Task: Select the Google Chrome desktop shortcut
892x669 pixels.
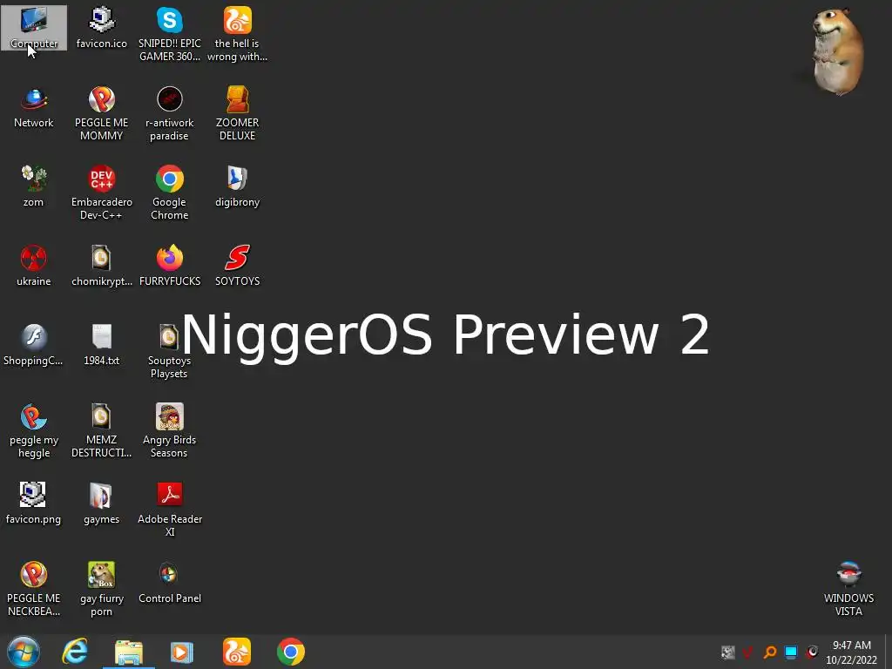Action: 170,193
